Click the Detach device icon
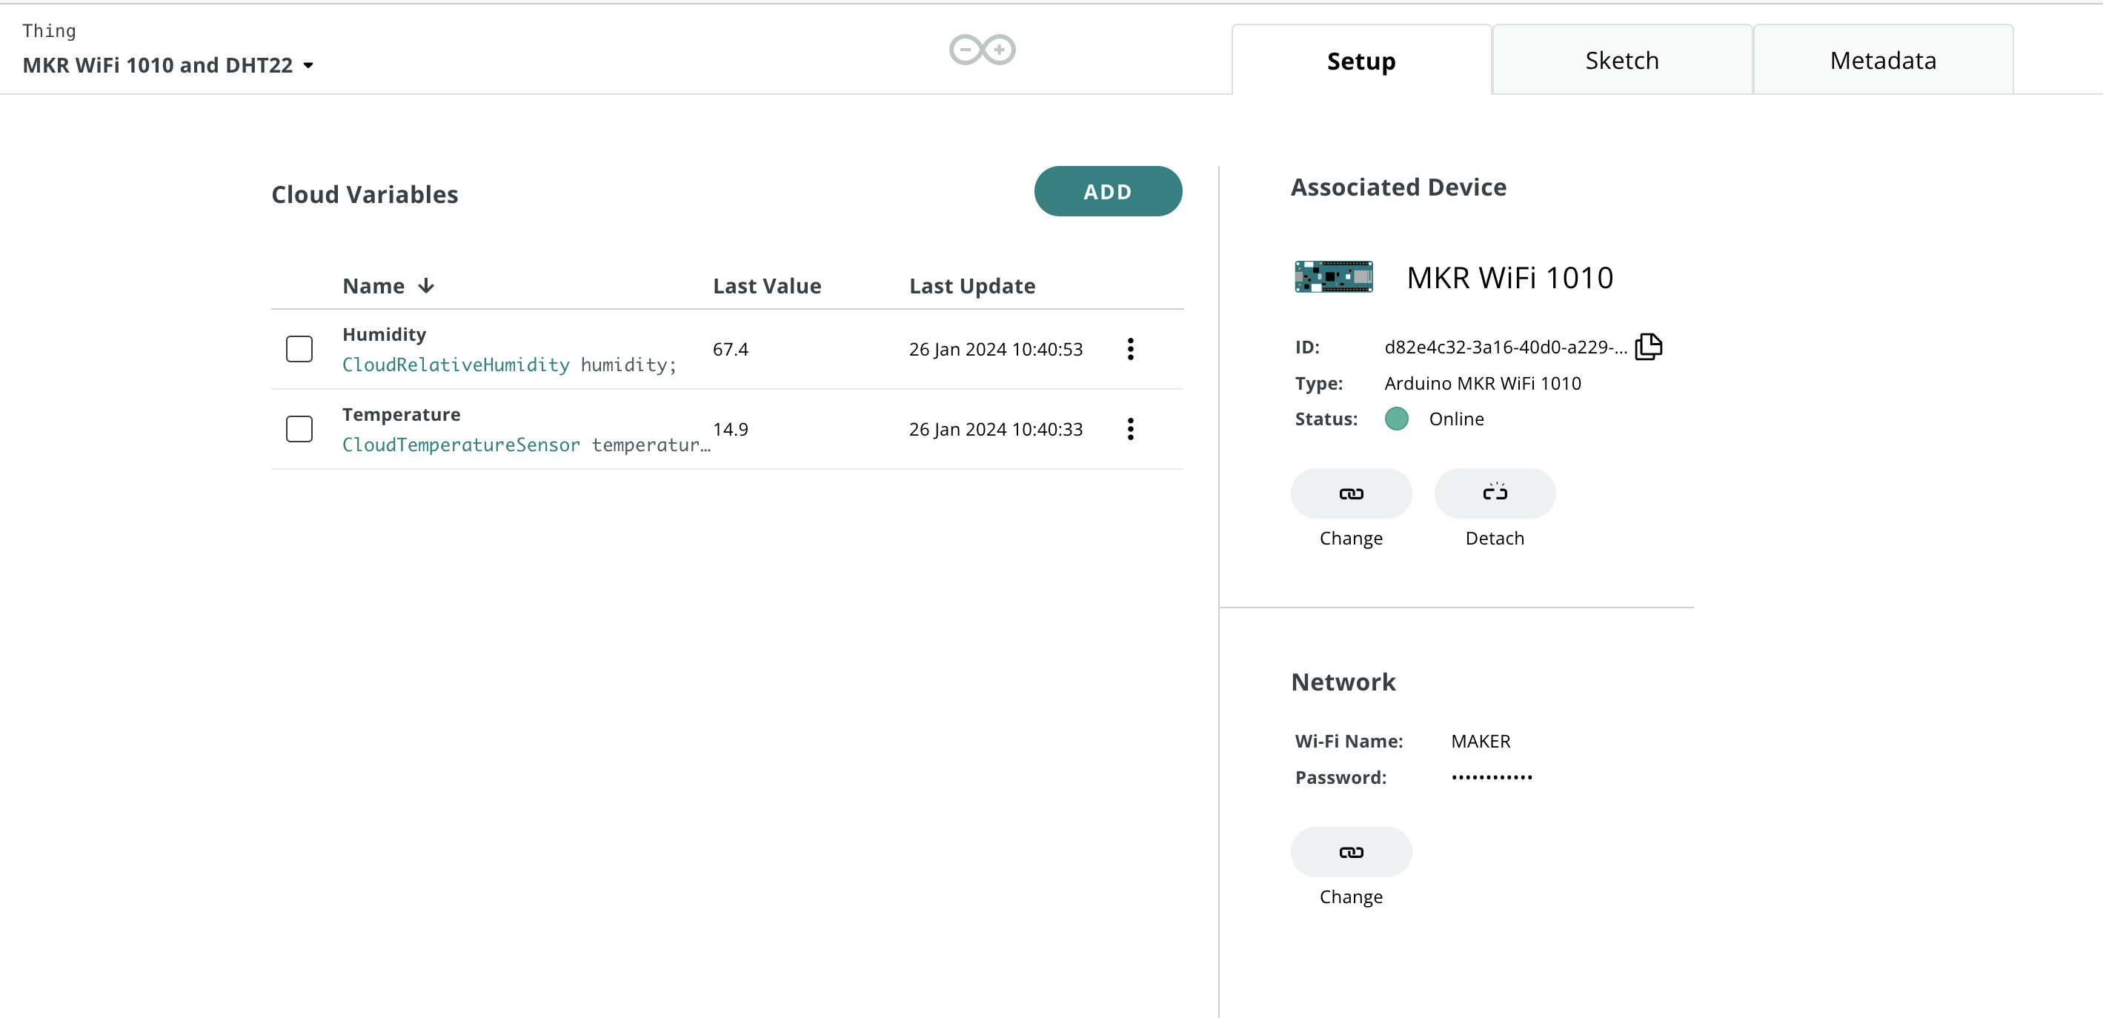This screenshot has width=2103, height=1018. pyautogui.click(x=1494, y=493)
